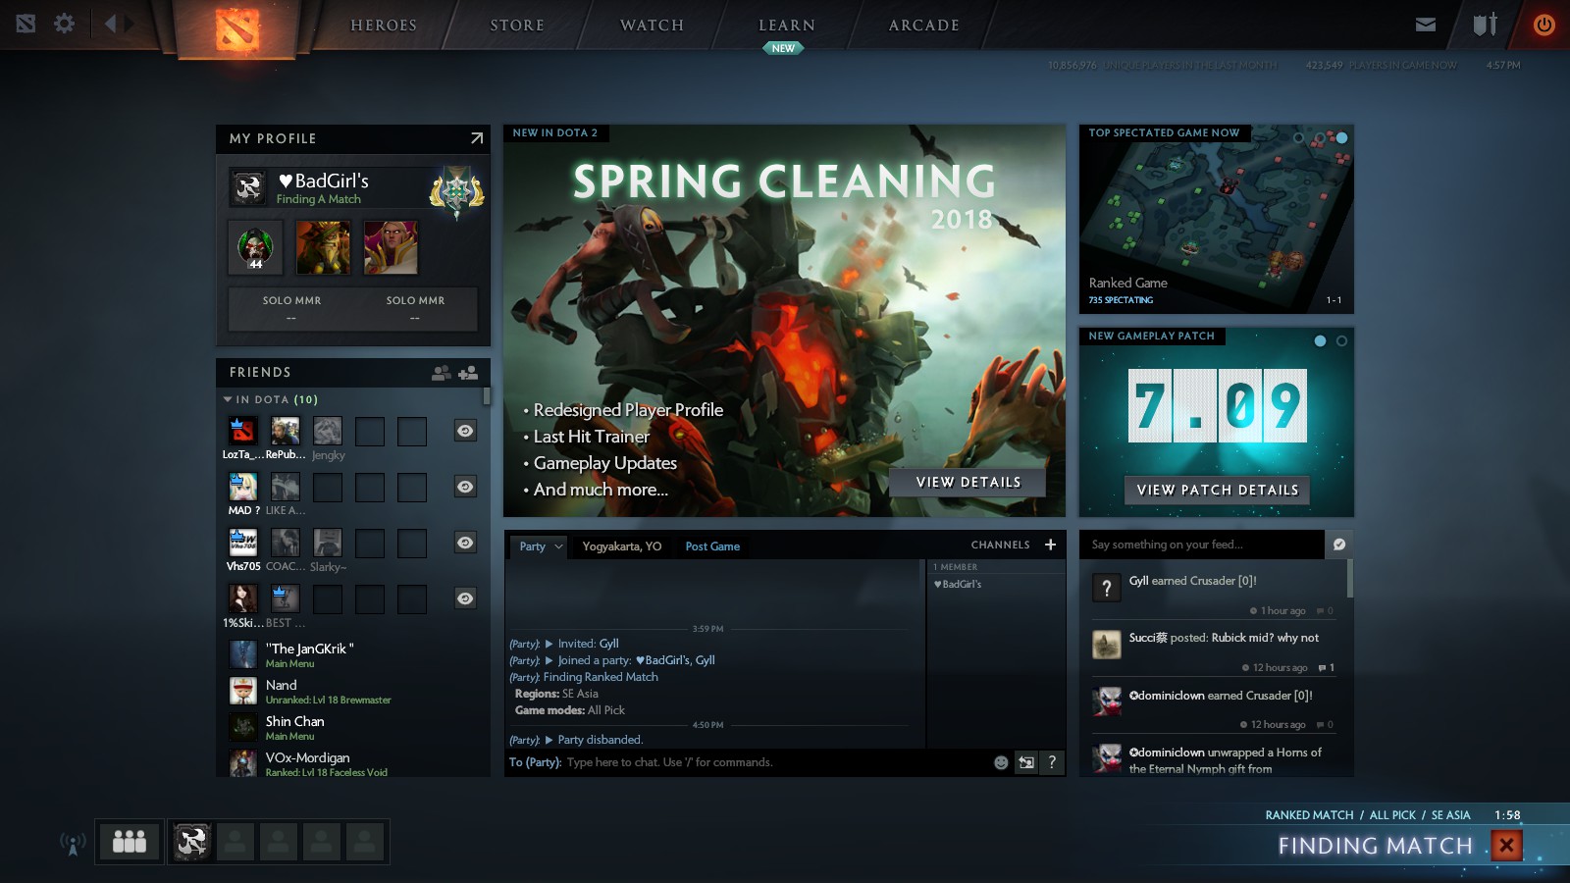Collapse the IN DOTA friends group
This screenshot has height=883, width=1570.
[228, 399]
